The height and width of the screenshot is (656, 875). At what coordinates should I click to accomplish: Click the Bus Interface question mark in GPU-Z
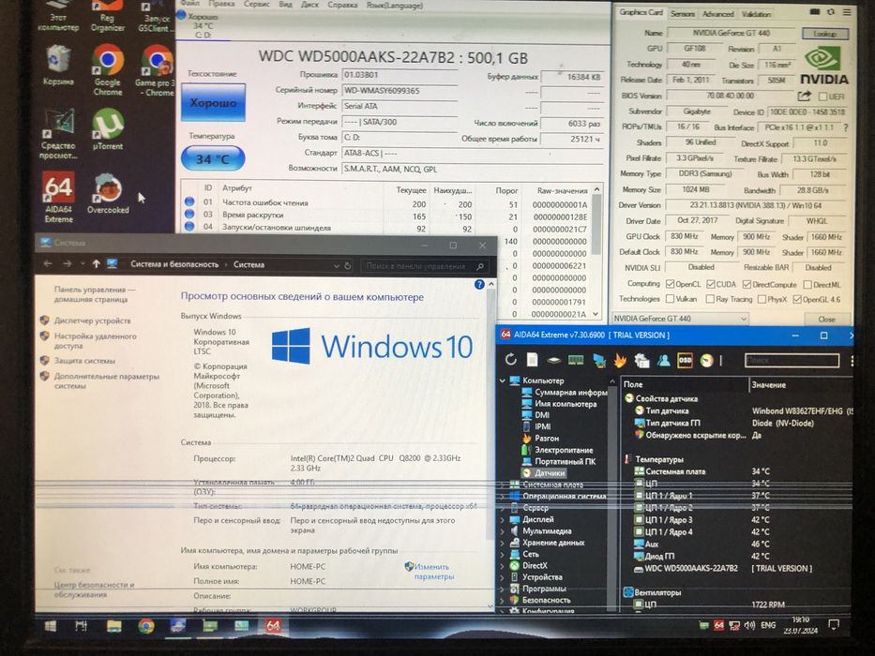845,127
